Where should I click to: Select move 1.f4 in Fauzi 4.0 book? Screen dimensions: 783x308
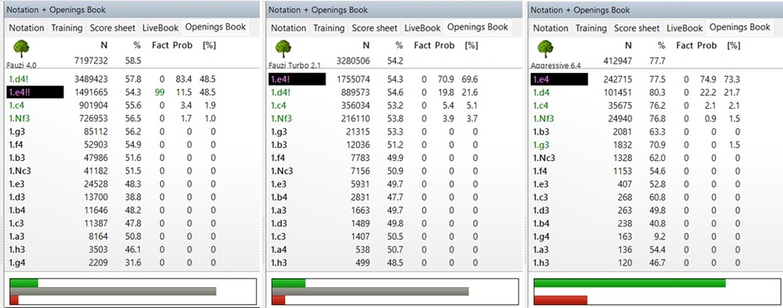click(x=17, y=145)
